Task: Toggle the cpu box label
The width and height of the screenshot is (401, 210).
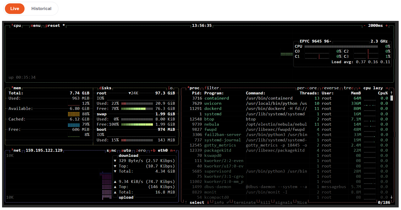Action: [16, 26]
